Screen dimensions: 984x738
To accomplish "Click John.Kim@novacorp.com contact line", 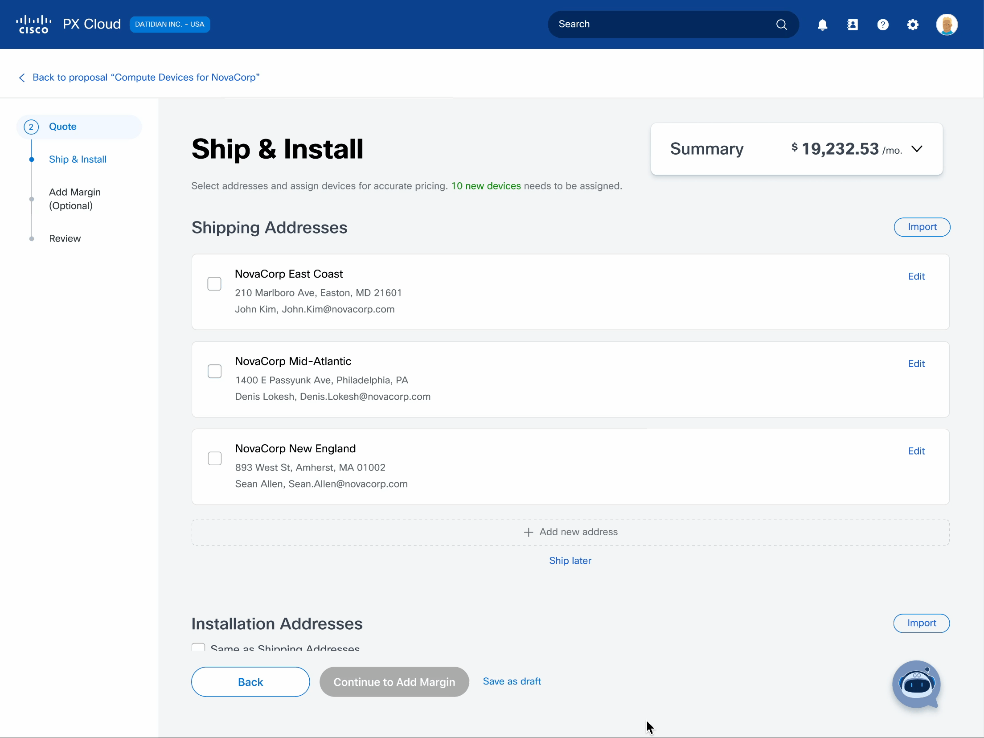I will coord(315,310).
